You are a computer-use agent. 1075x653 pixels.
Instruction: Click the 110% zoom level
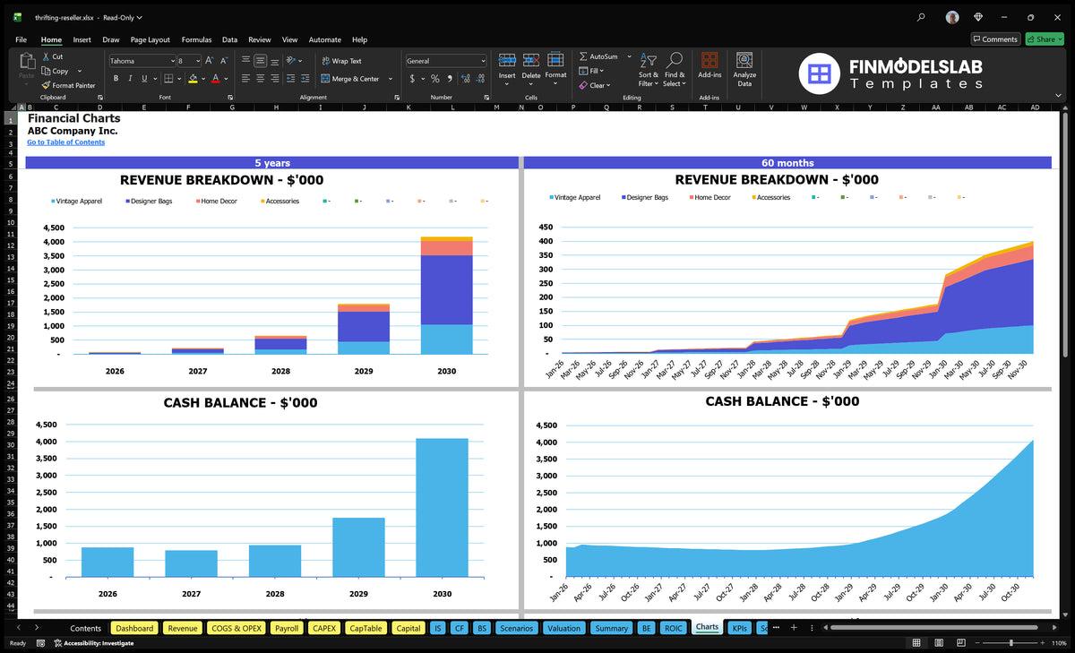[1057, 643]
